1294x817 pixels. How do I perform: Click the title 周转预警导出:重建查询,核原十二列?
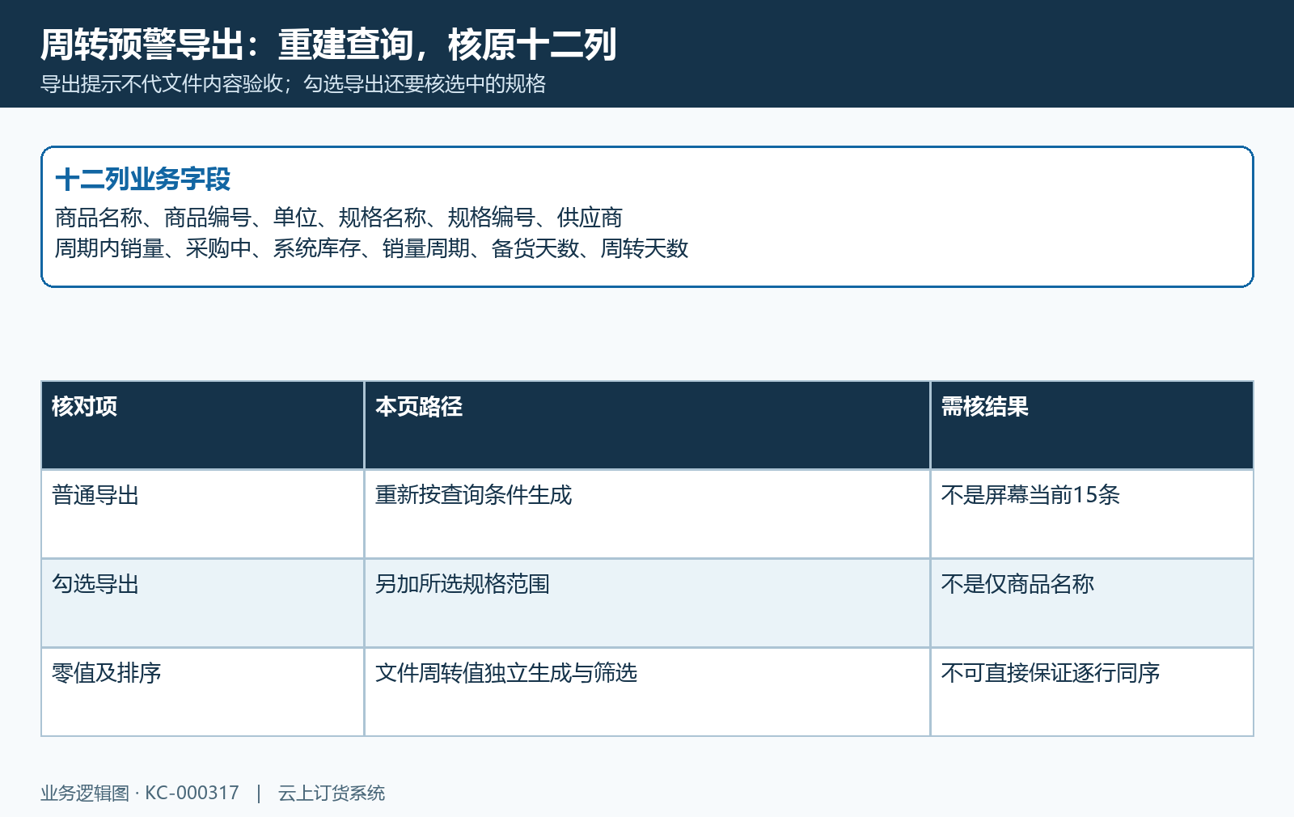click(328, 44)
